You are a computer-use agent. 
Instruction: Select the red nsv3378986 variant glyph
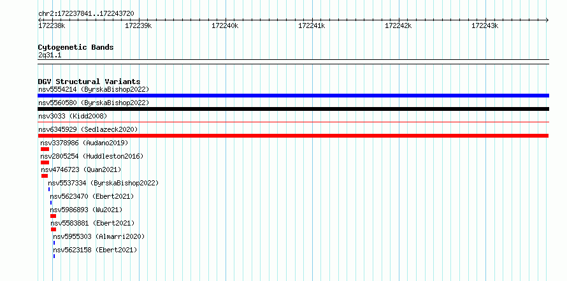pos(45,149)
